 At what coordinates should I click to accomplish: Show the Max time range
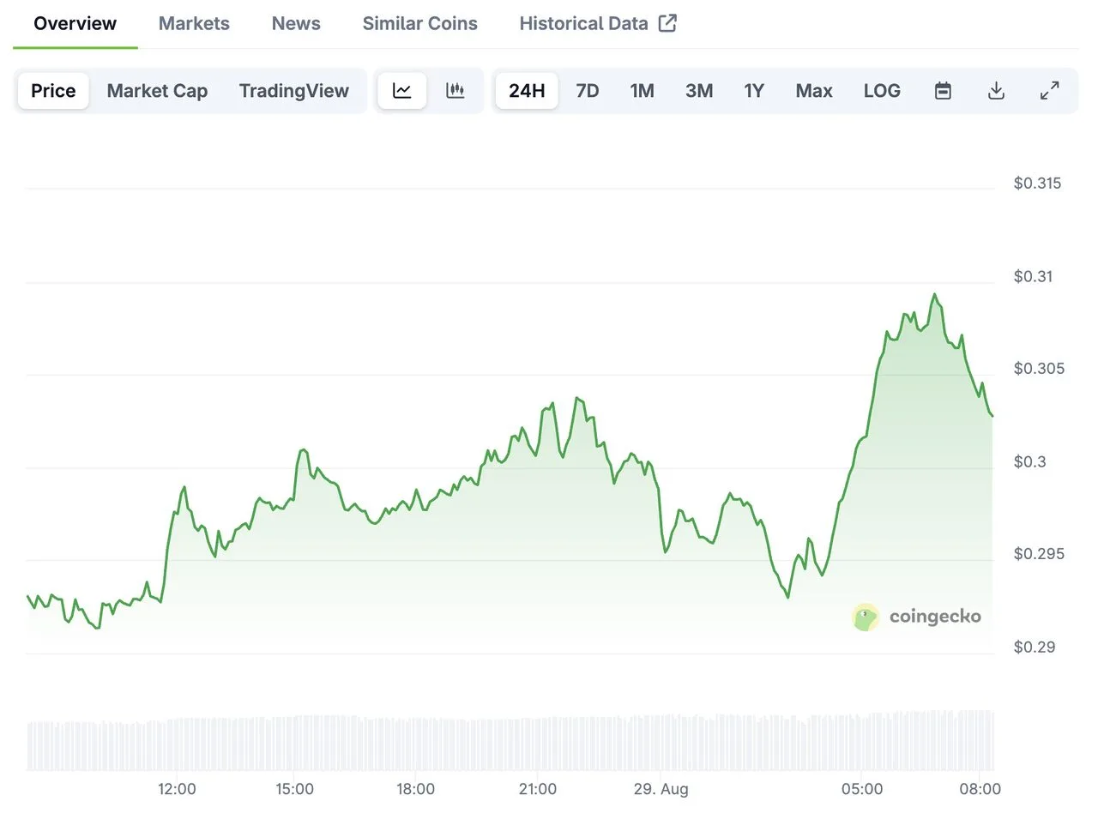pyautogui.click(x=813, y=91)
